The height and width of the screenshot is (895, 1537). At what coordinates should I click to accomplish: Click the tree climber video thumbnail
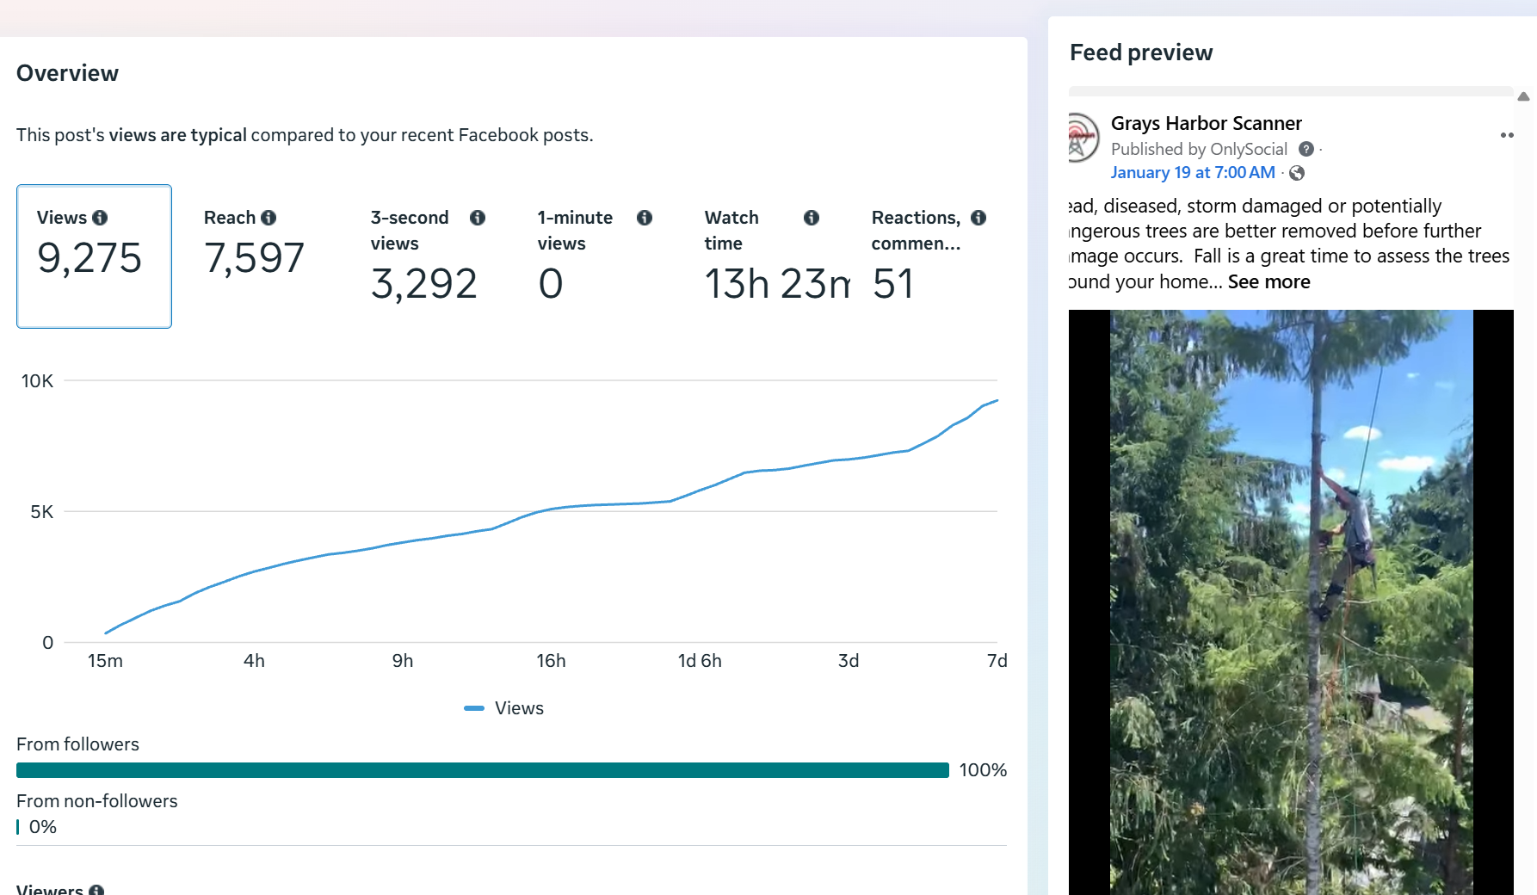(x=1291, y=602)
